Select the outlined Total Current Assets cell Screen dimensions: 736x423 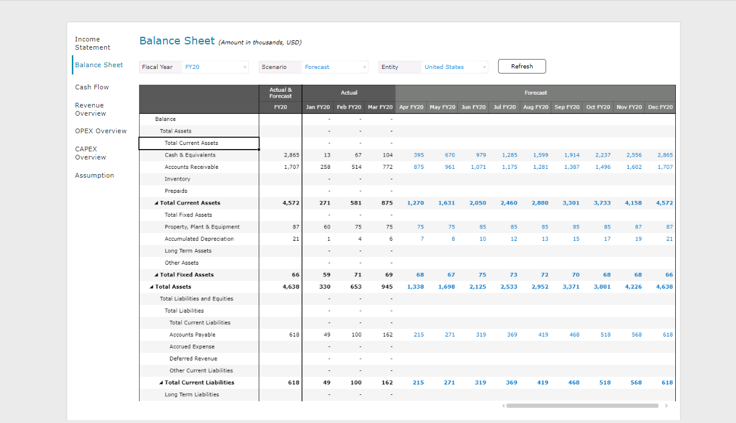199,143
